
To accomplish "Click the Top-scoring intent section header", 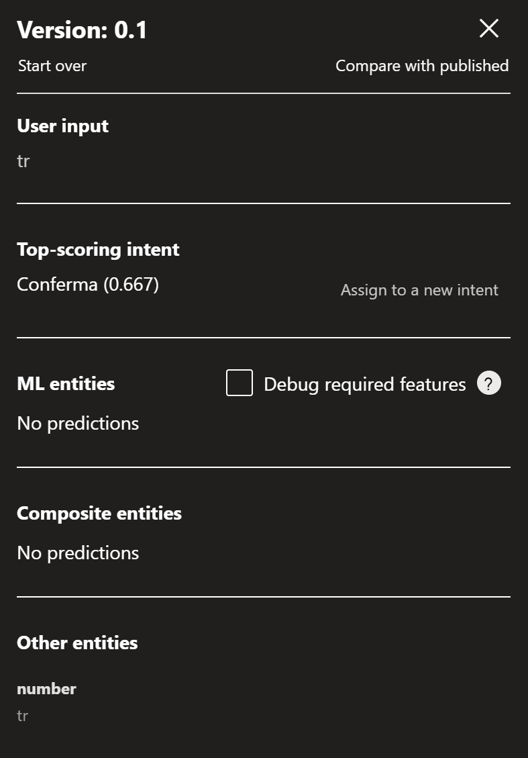I will (98, 249).
